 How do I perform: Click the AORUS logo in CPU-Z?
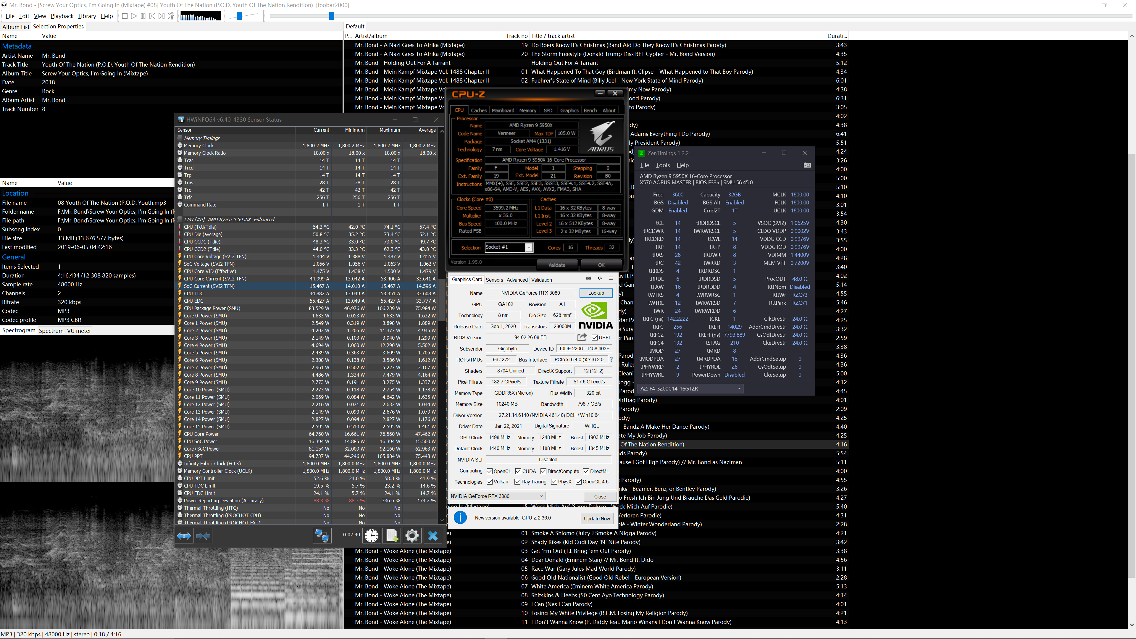point(601,137)
